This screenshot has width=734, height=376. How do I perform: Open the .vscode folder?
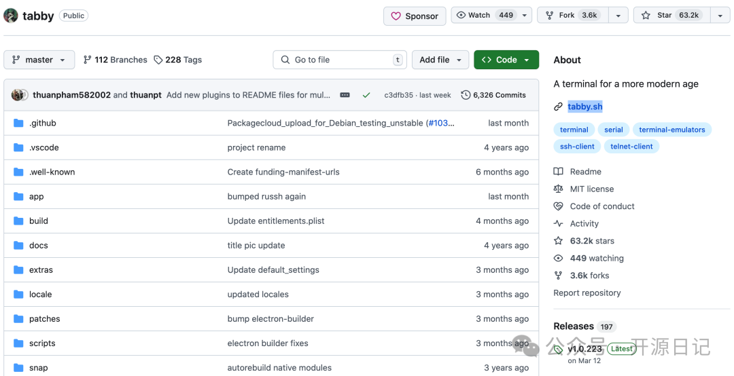click(44, 148)
